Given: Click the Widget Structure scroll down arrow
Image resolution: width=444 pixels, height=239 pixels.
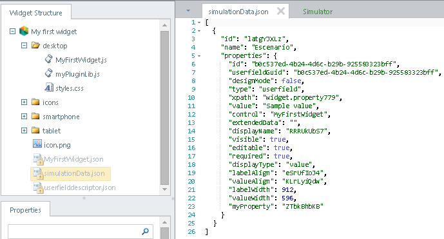Looking at the screenshot, I should click(164, 189).
